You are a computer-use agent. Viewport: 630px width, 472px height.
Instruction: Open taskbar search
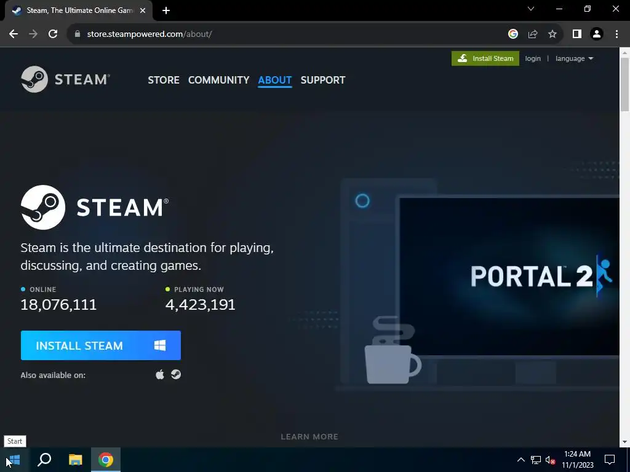[44, 460]
